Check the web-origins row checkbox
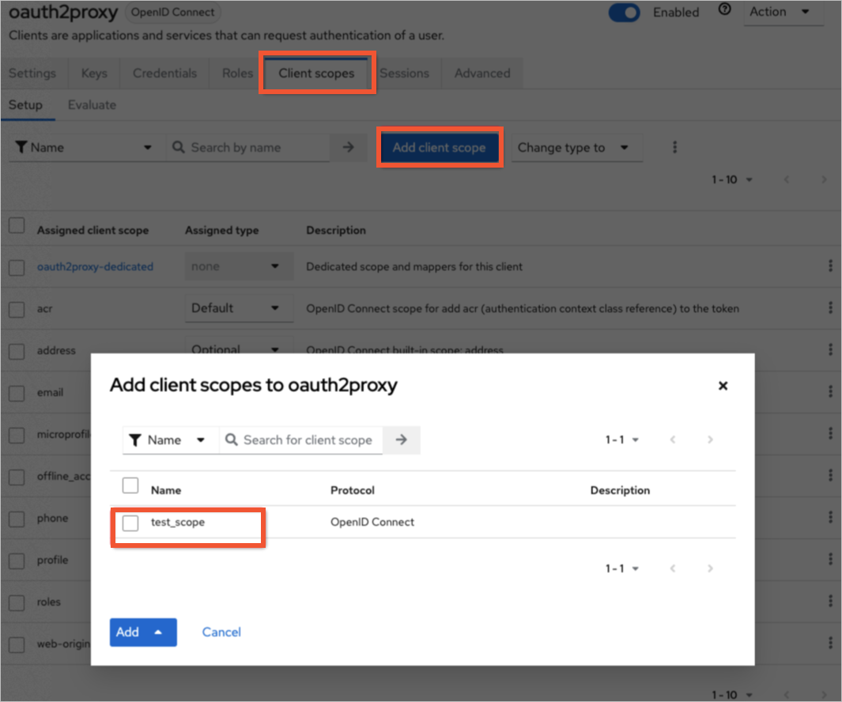842x702 pixels. [17, 644]
